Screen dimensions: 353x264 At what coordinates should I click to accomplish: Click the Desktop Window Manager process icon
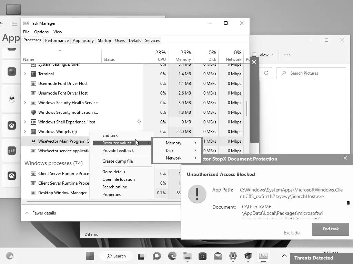pos(33,193)
